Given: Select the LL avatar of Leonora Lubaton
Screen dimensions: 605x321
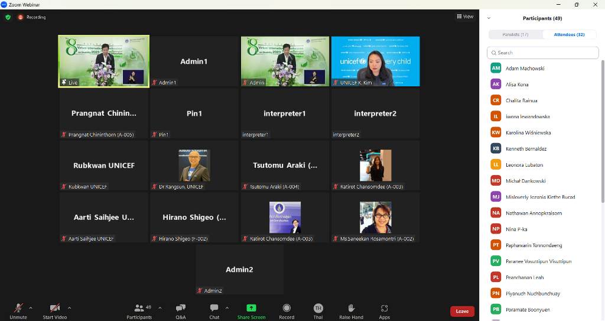Looking at the screenshot, I should click(x=496, y=164).
